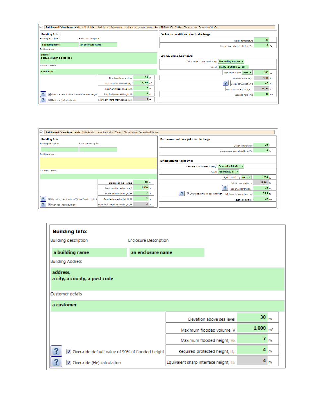Click Maximum flooded height 7 in enlarged panel

click(x=252, y=339)
